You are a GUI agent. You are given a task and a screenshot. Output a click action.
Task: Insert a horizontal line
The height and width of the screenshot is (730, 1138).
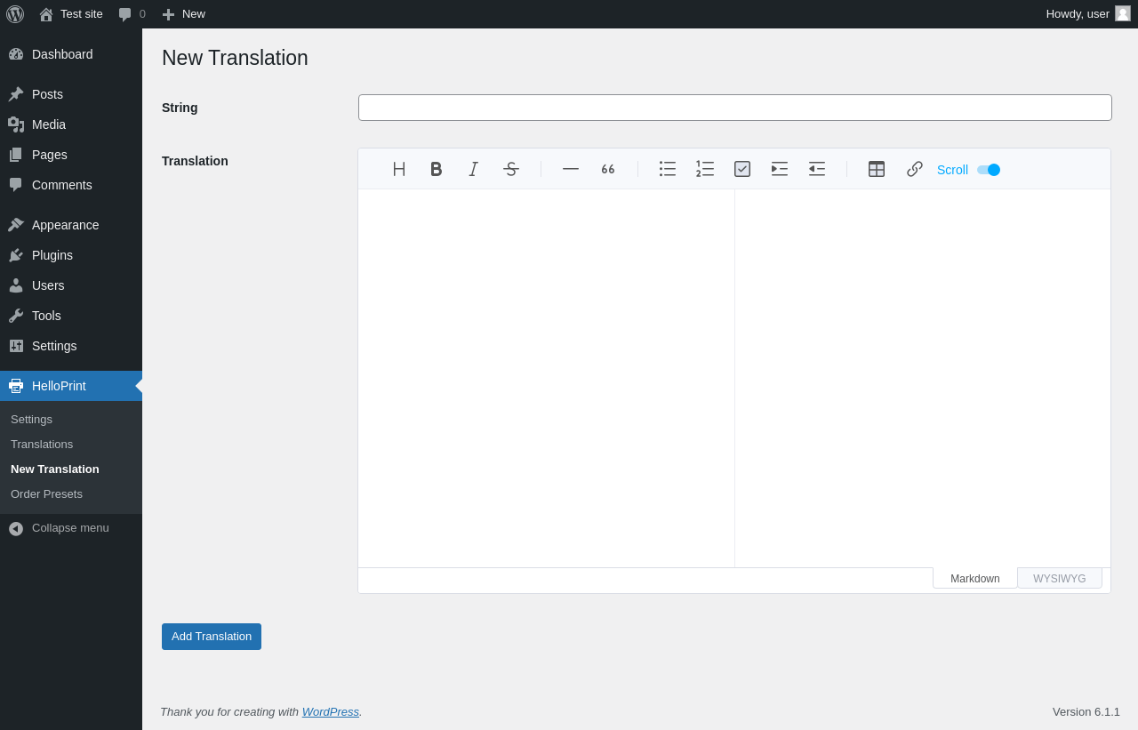(x=571, y=169)
